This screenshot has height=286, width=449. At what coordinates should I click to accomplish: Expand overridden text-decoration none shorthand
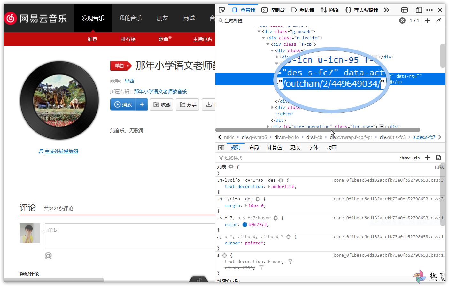pyautogui.click(x=269, y=262)
